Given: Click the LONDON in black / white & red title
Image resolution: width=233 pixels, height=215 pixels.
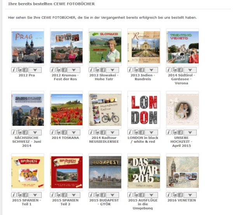Looking at the screenshot, I should [143, 140].
